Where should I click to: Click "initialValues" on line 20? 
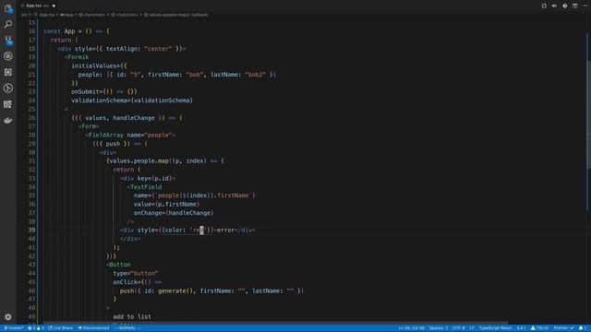94,65
